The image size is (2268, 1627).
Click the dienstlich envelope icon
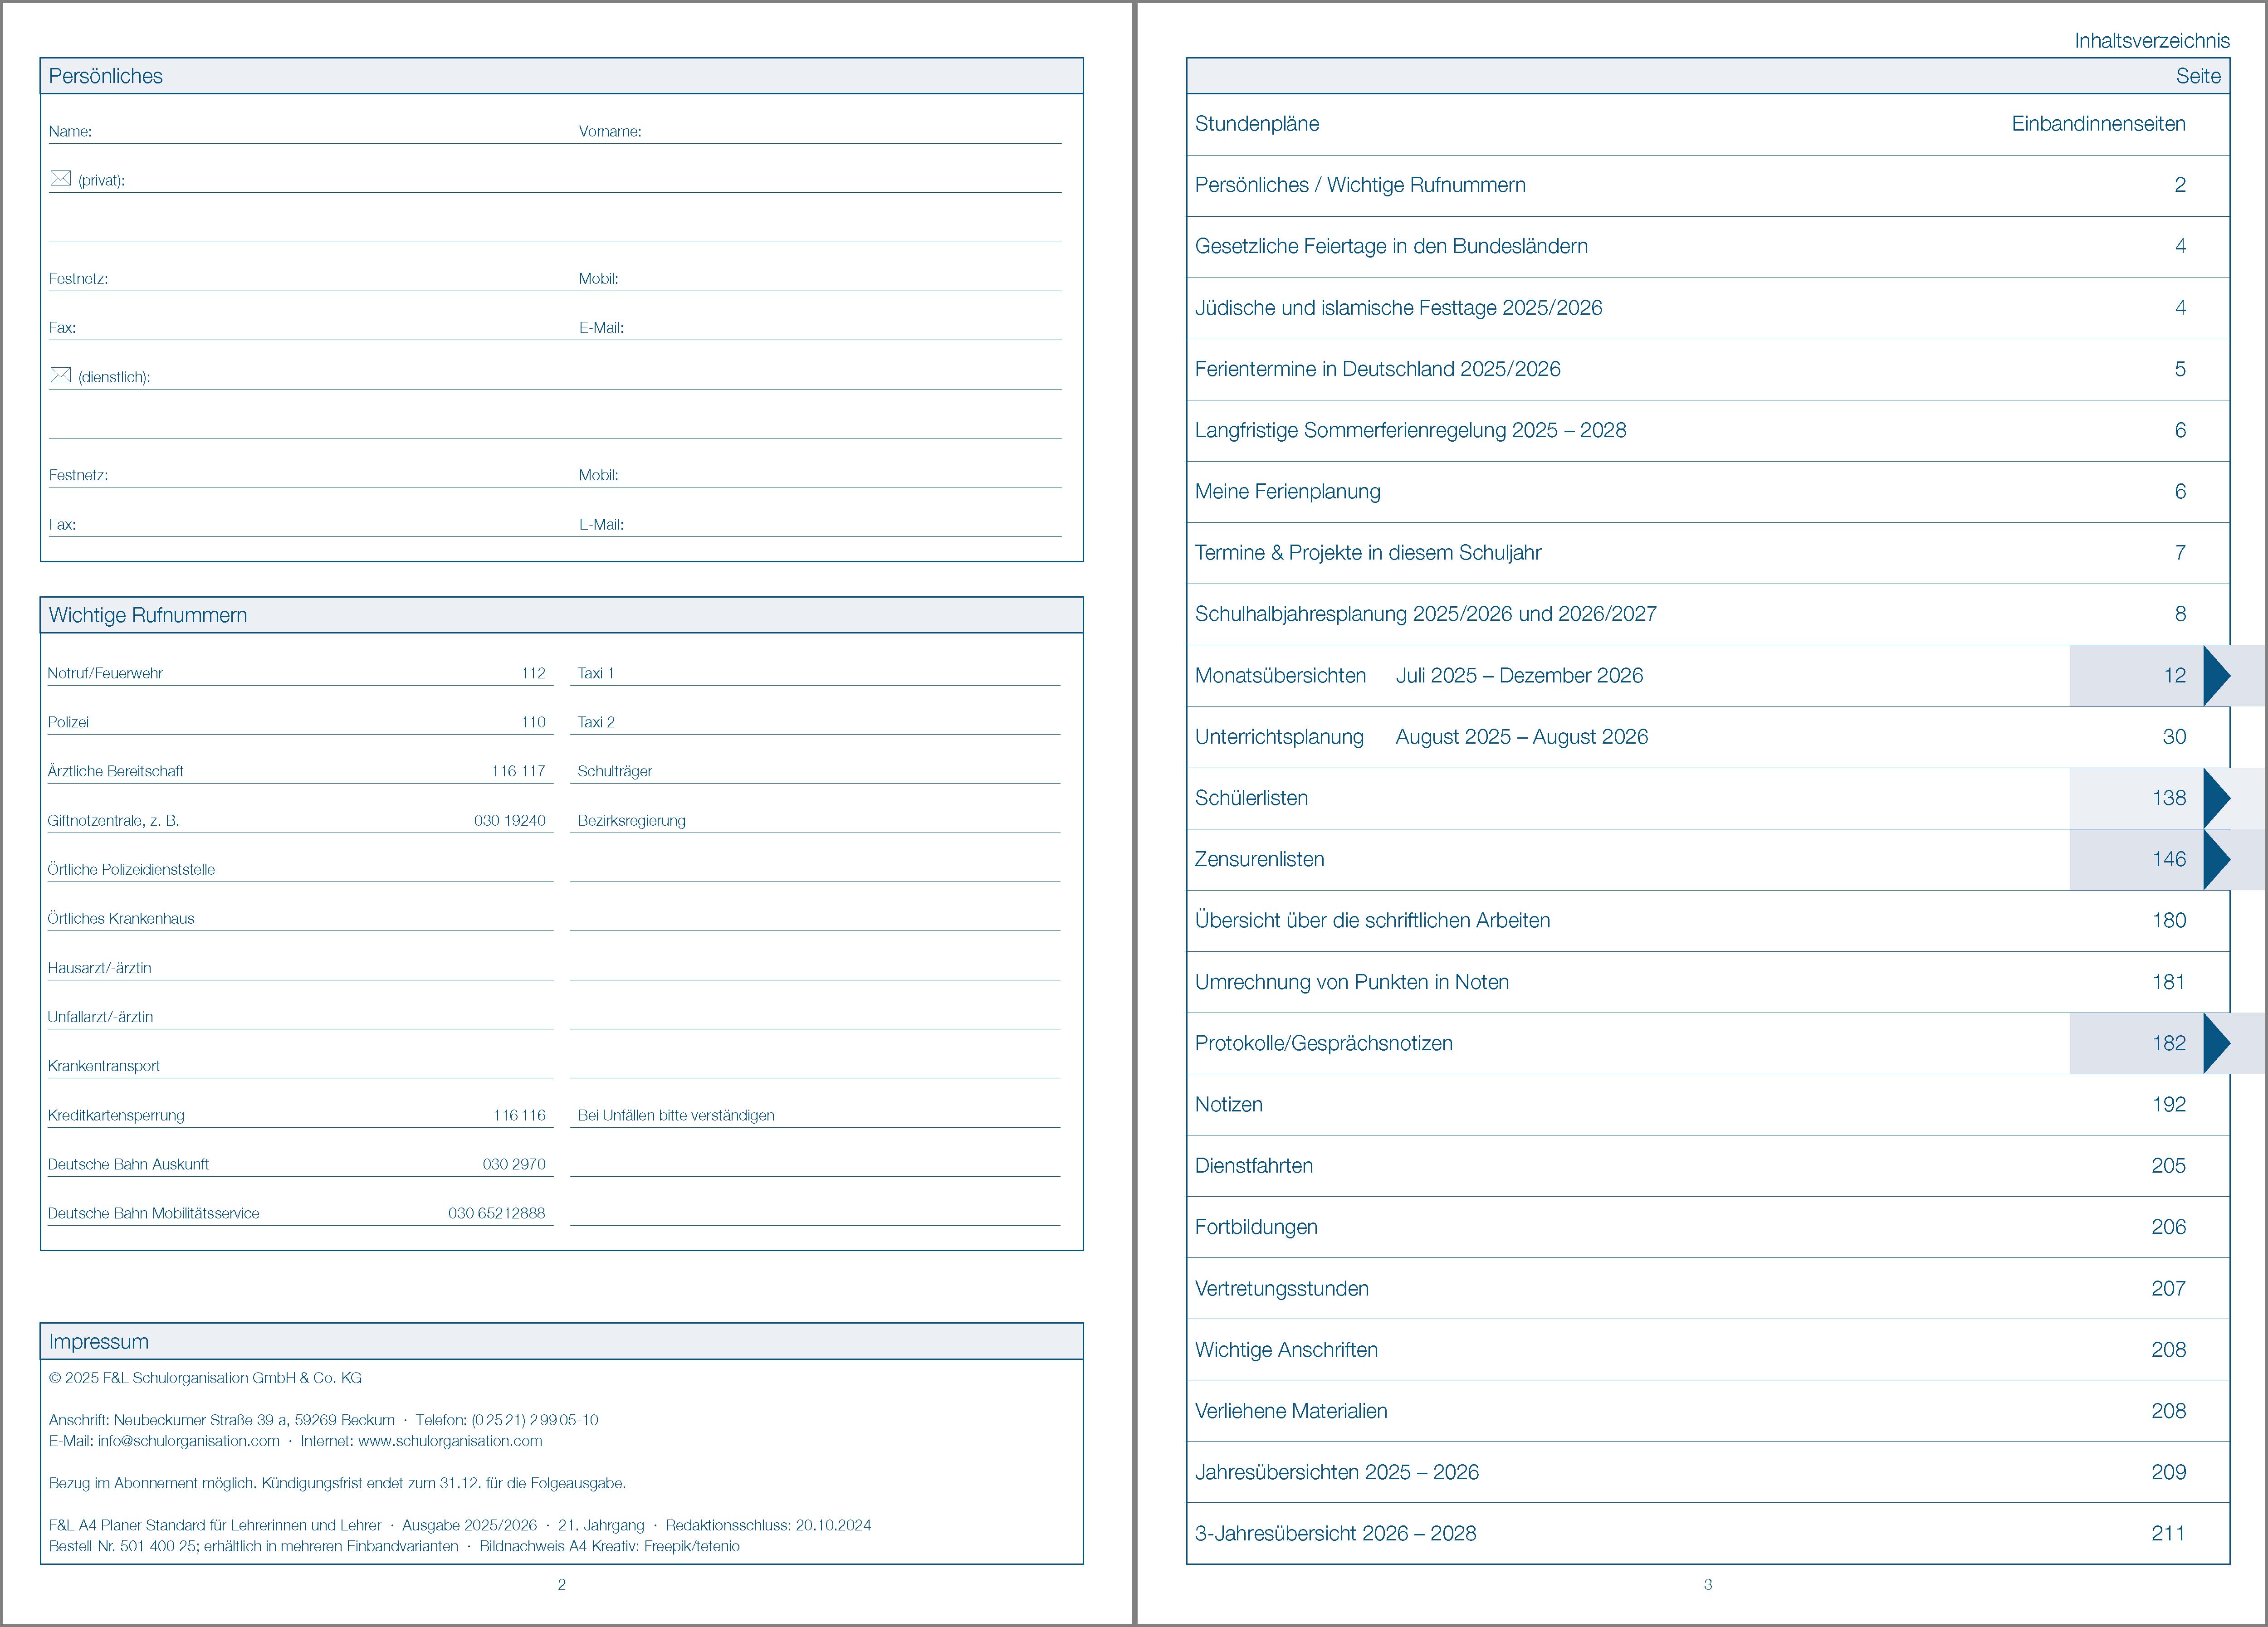pos(61,375)
